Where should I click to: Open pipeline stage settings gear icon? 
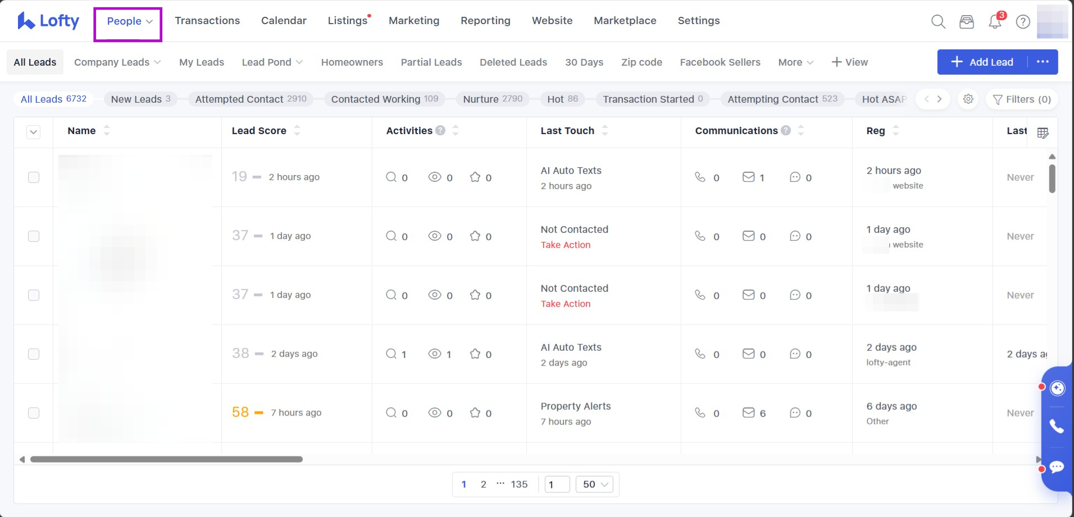click(x=968, y=99)
